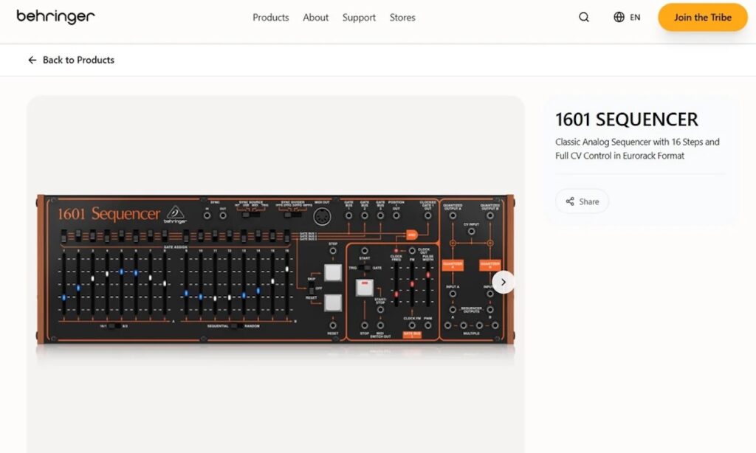Click the Classic Analog Sequencer description text
This screenshot has height=453, width=756.
pos(637,148)
